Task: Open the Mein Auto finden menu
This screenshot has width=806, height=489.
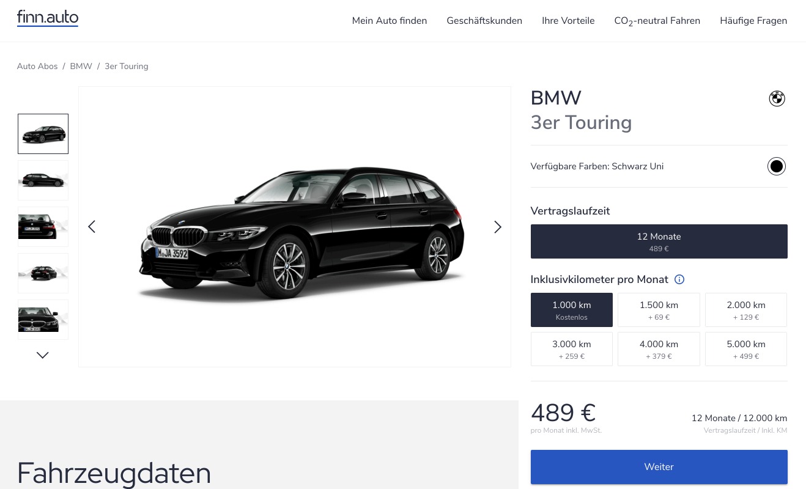Action: point(390,21)
